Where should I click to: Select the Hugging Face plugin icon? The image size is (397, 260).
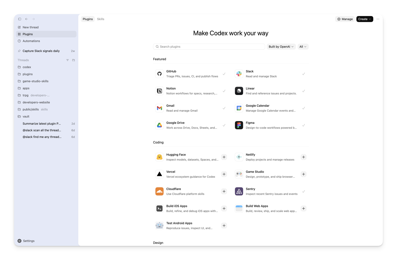[159, 157]
